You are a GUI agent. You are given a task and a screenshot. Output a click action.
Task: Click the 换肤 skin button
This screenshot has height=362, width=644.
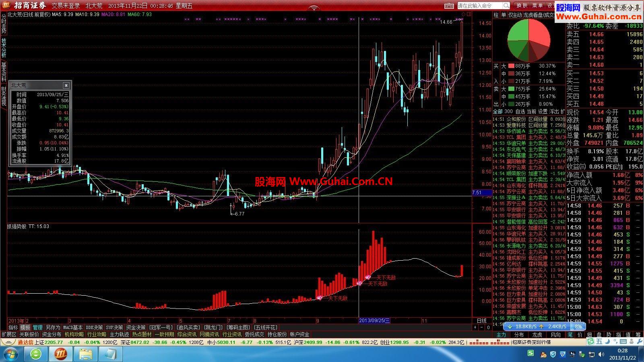pos(522,6)
